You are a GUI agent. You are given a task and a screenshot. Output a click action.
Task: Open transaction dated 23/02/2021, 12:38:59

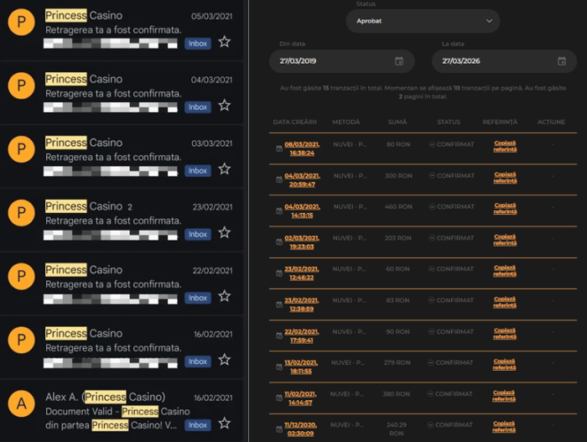point(301,304)
